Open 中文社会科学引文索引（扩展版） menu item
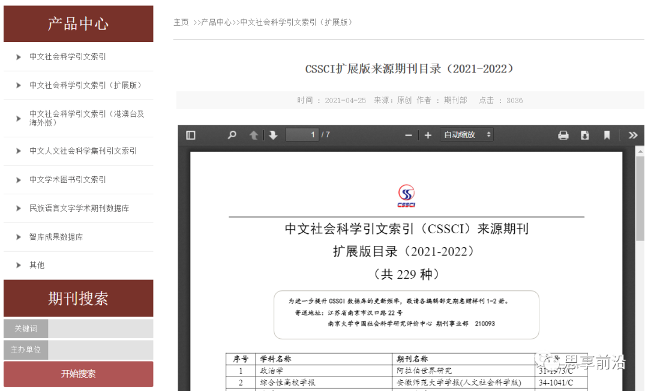The width and height of the screenshot is (648, 391). (87, 85)
